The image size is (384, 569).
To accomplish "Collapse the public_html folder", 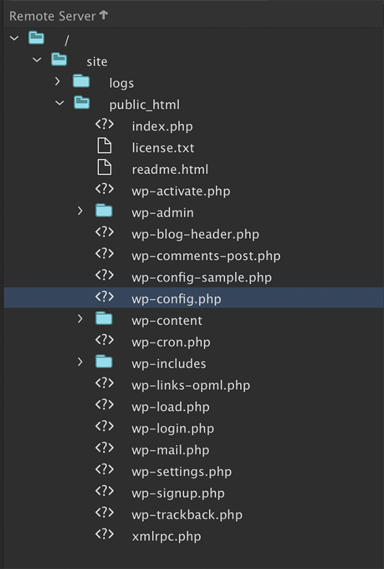I will tap(60, 104).
